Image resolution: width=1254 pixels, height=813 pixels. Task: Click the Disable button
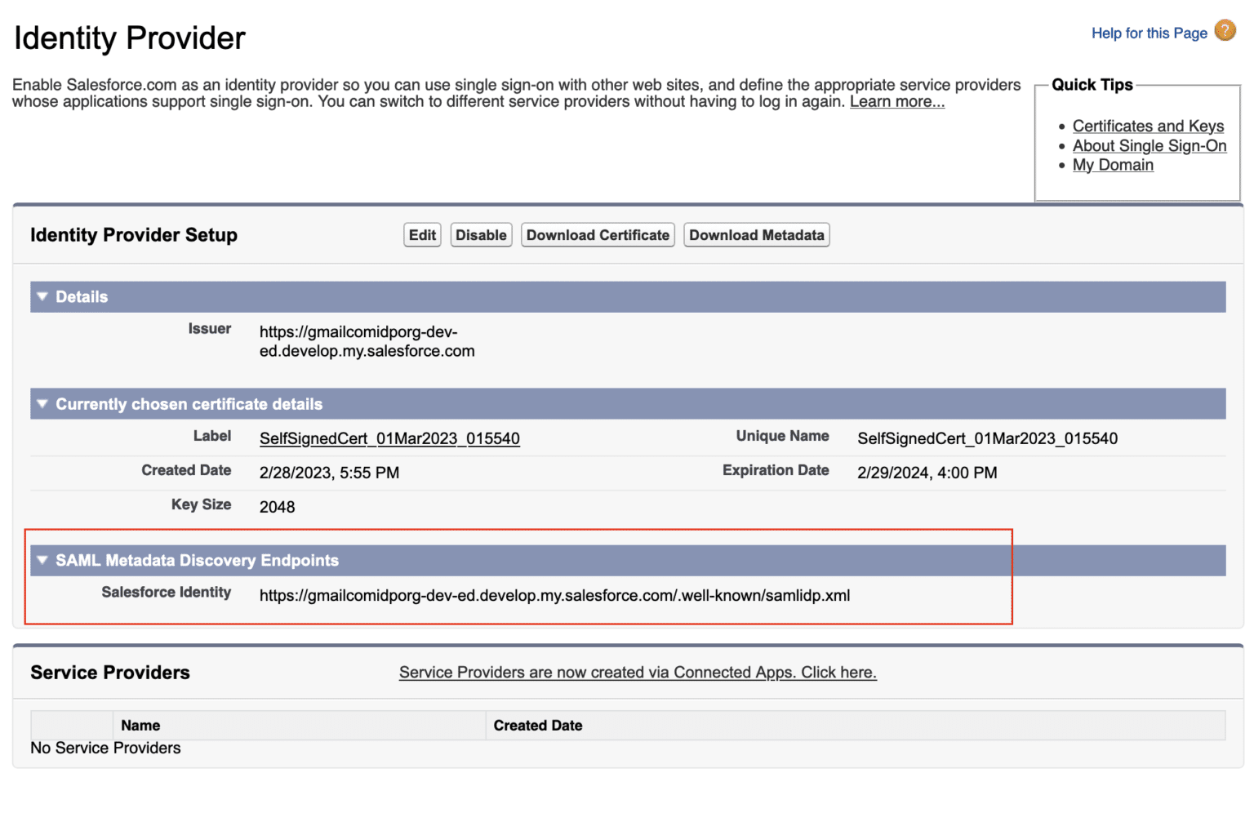tap(481, 234)
